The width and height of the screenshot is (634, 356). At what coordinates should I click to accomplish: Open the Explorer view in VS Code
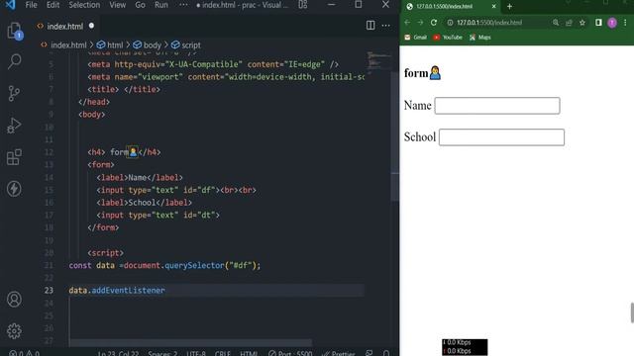pos(15,31)
